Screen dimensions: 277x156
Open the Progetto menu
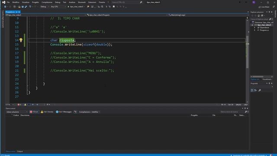35,2
